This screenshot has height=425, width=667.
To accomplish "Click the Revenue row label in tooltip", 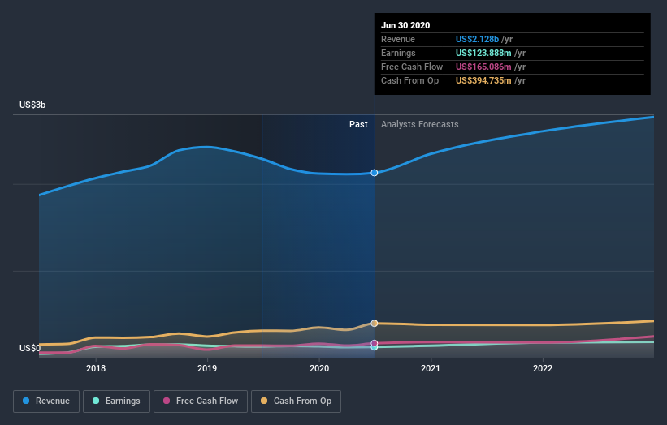I will [x=398, y=39].
